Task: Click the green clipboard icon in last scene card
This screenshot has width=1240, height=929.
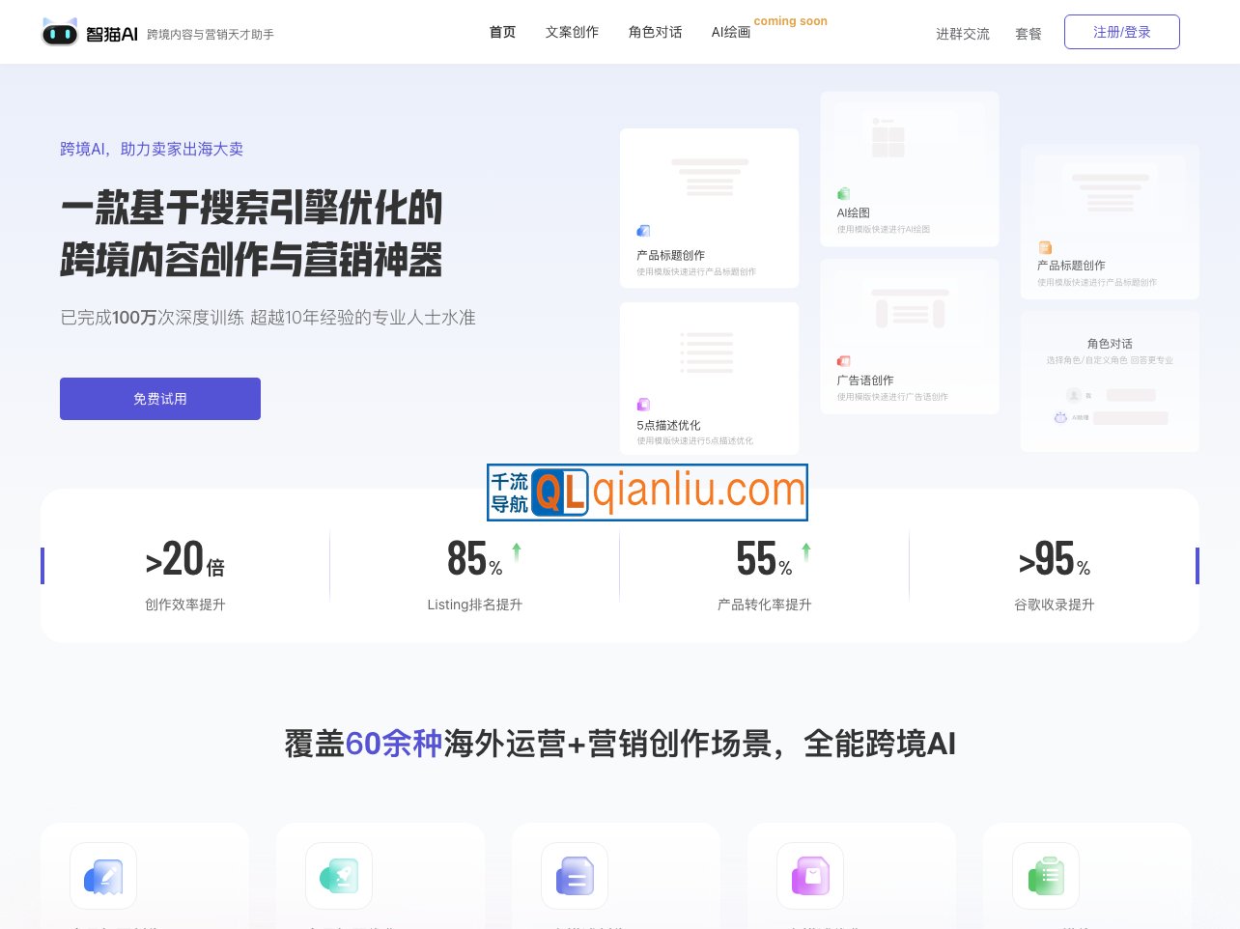Action: (1046, 876)
